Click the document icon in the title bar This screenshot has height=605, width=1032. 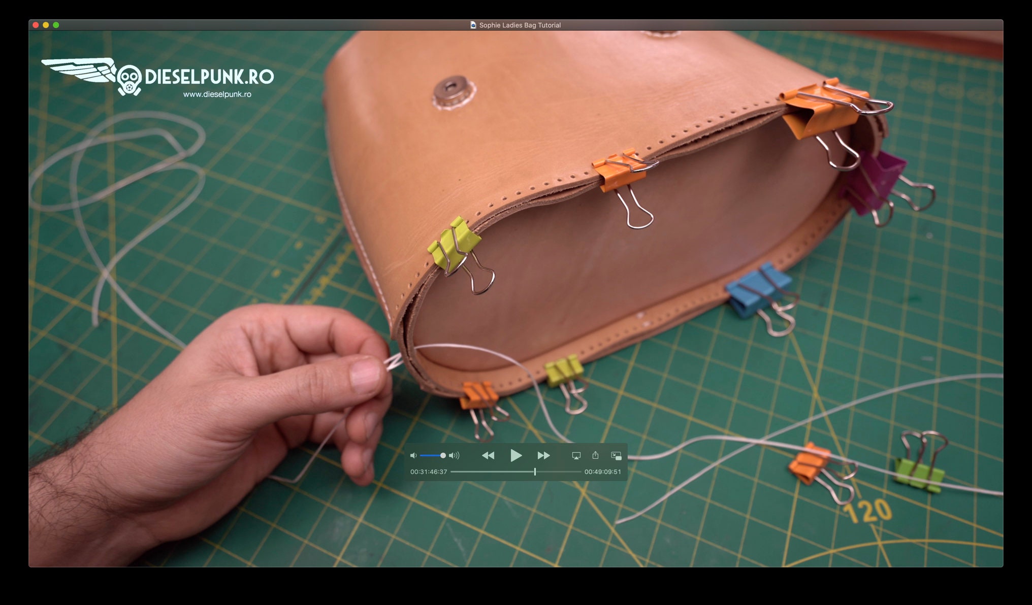(473, 25)
